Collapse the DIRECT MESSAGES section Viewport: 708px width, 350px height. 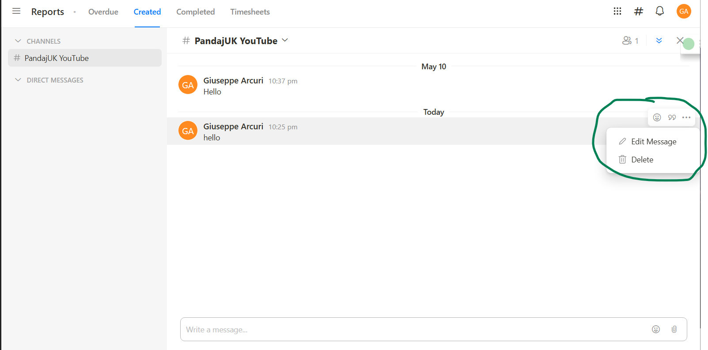pos(18,80)
